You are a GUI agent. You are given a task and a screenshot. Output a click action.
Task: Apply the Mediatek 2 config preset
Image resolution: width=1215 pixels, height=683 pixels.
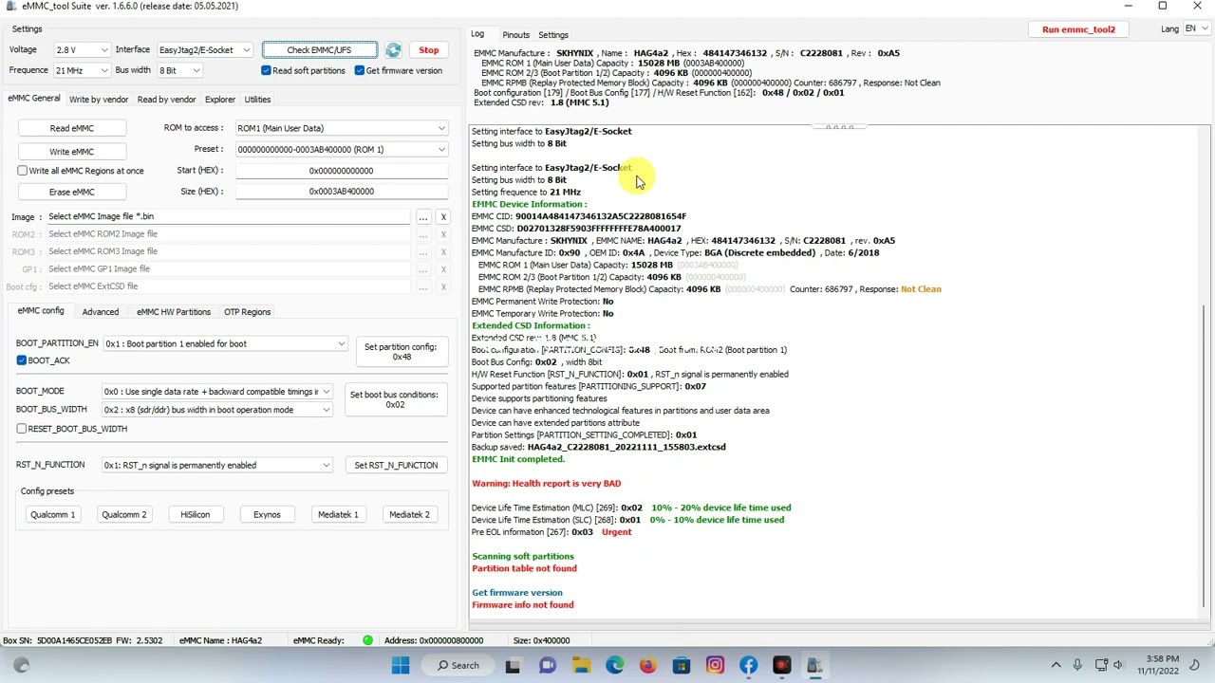(409, 515)
